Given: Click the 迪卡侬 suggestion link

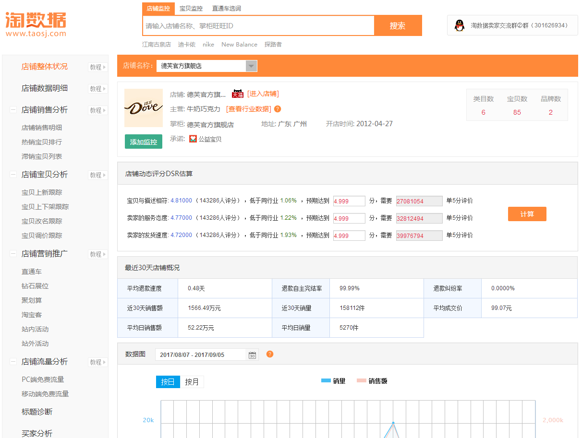Looking at the screenshot, I should pyautogui.click(x=187, y=45).
